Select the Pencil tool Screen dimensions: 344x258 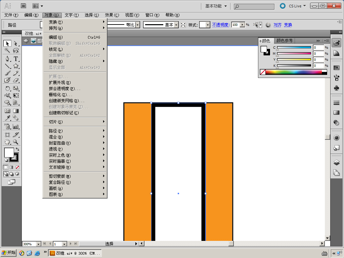tap(15, 73)
